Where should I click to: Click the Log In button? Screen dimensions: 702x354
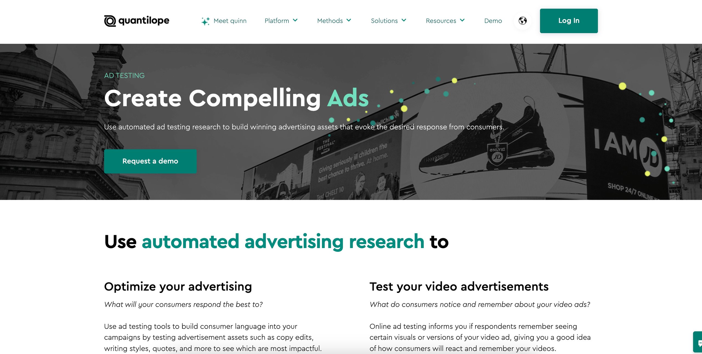[569, 21]
